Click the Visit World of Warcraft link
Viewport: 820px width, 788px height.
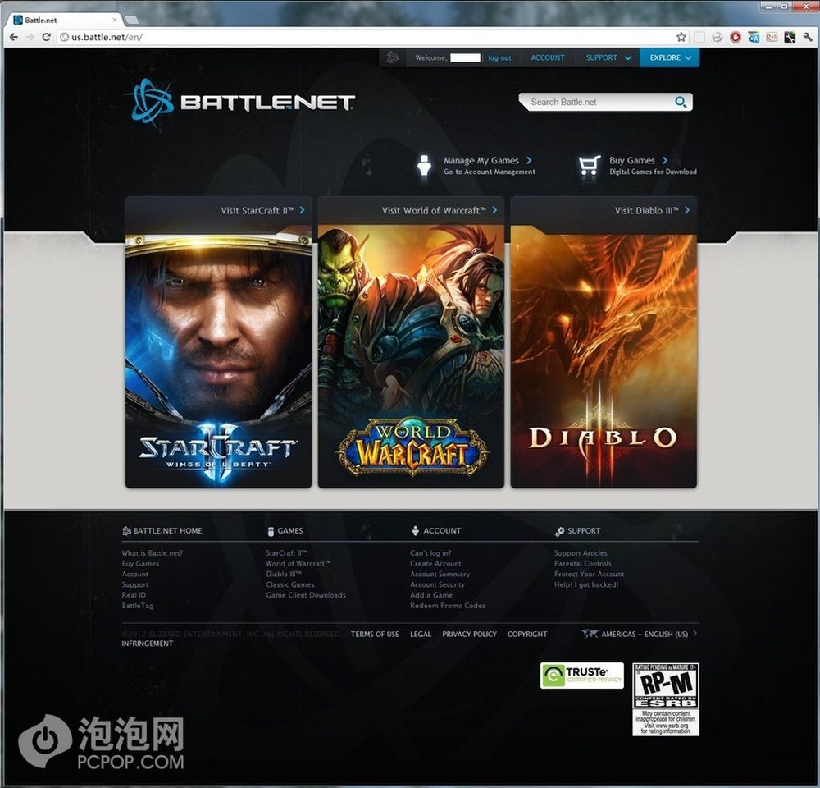pyautogui.click(x=440, y=210)
